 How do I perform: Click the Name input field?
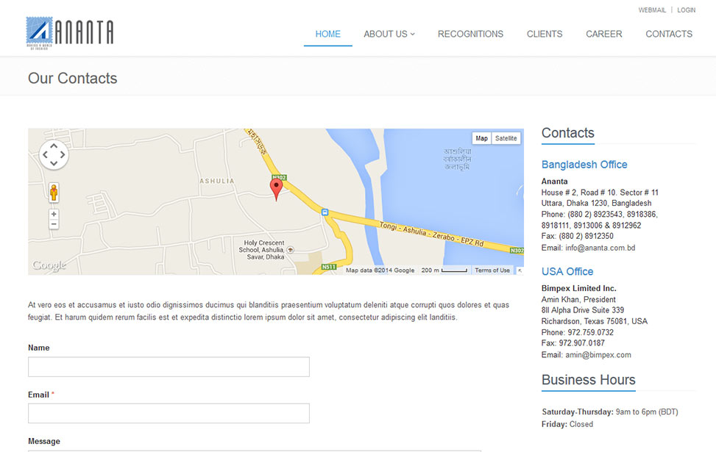pos(169,367)
